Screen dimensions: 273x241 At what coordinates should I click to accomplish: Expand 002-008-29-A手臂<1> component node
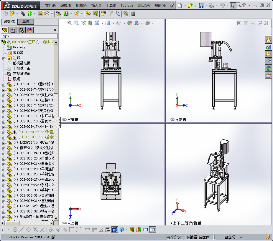click(4, 186)
